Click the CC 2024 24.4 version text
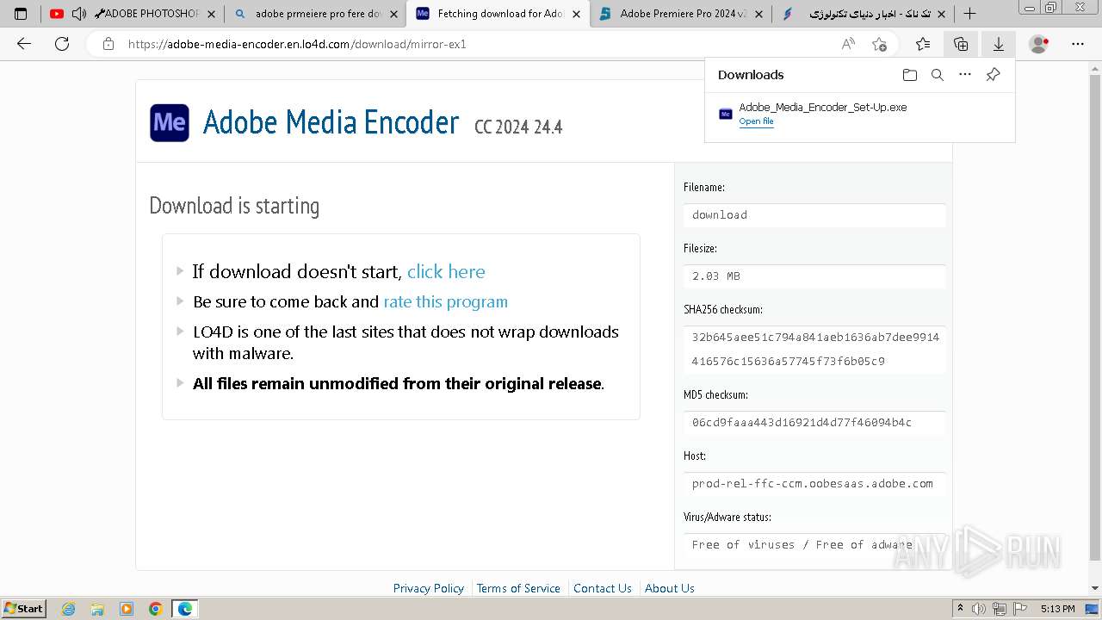This screenshot has height=620, width=1102. point(518,127)
